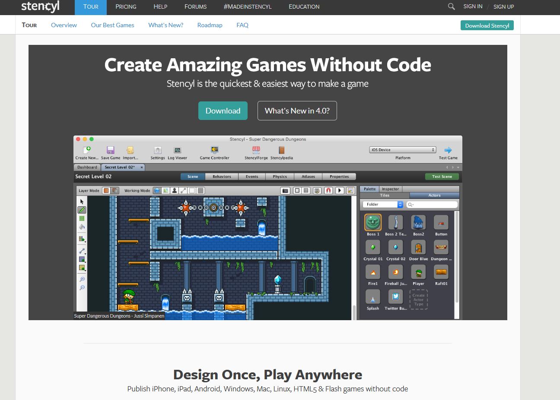The image size is (560, 400).
Task: Toggle the magnet snapping button
Action: click(x=328, y=190)
